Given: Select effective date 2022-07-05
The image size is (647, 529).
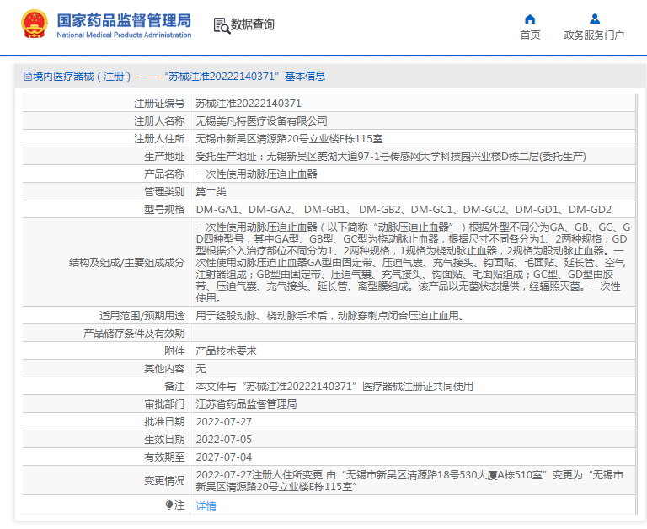Looking at the screenshot, I should pyautogui.click(x=223, y=440).
